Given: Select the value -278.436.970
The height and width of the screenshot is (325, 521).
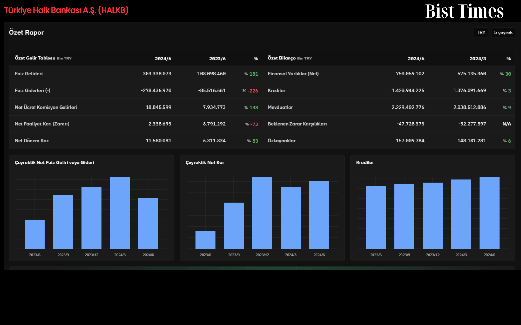Looking at the screenshot, I should pos(156,91).
